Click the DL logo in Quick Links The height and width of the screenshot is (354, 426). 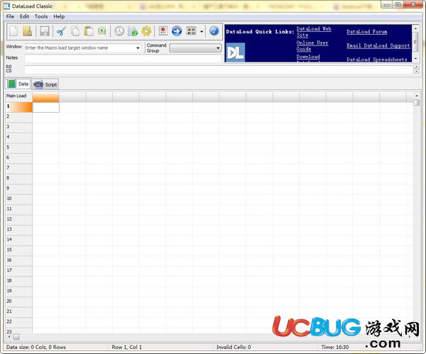tap(236, 52)
